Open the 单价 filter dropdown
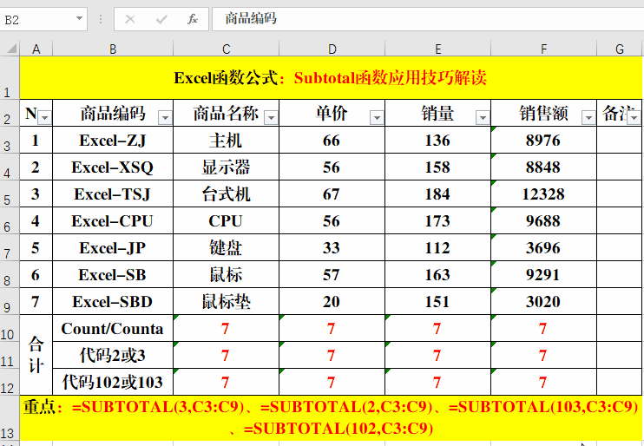 [x=377, y=118]
